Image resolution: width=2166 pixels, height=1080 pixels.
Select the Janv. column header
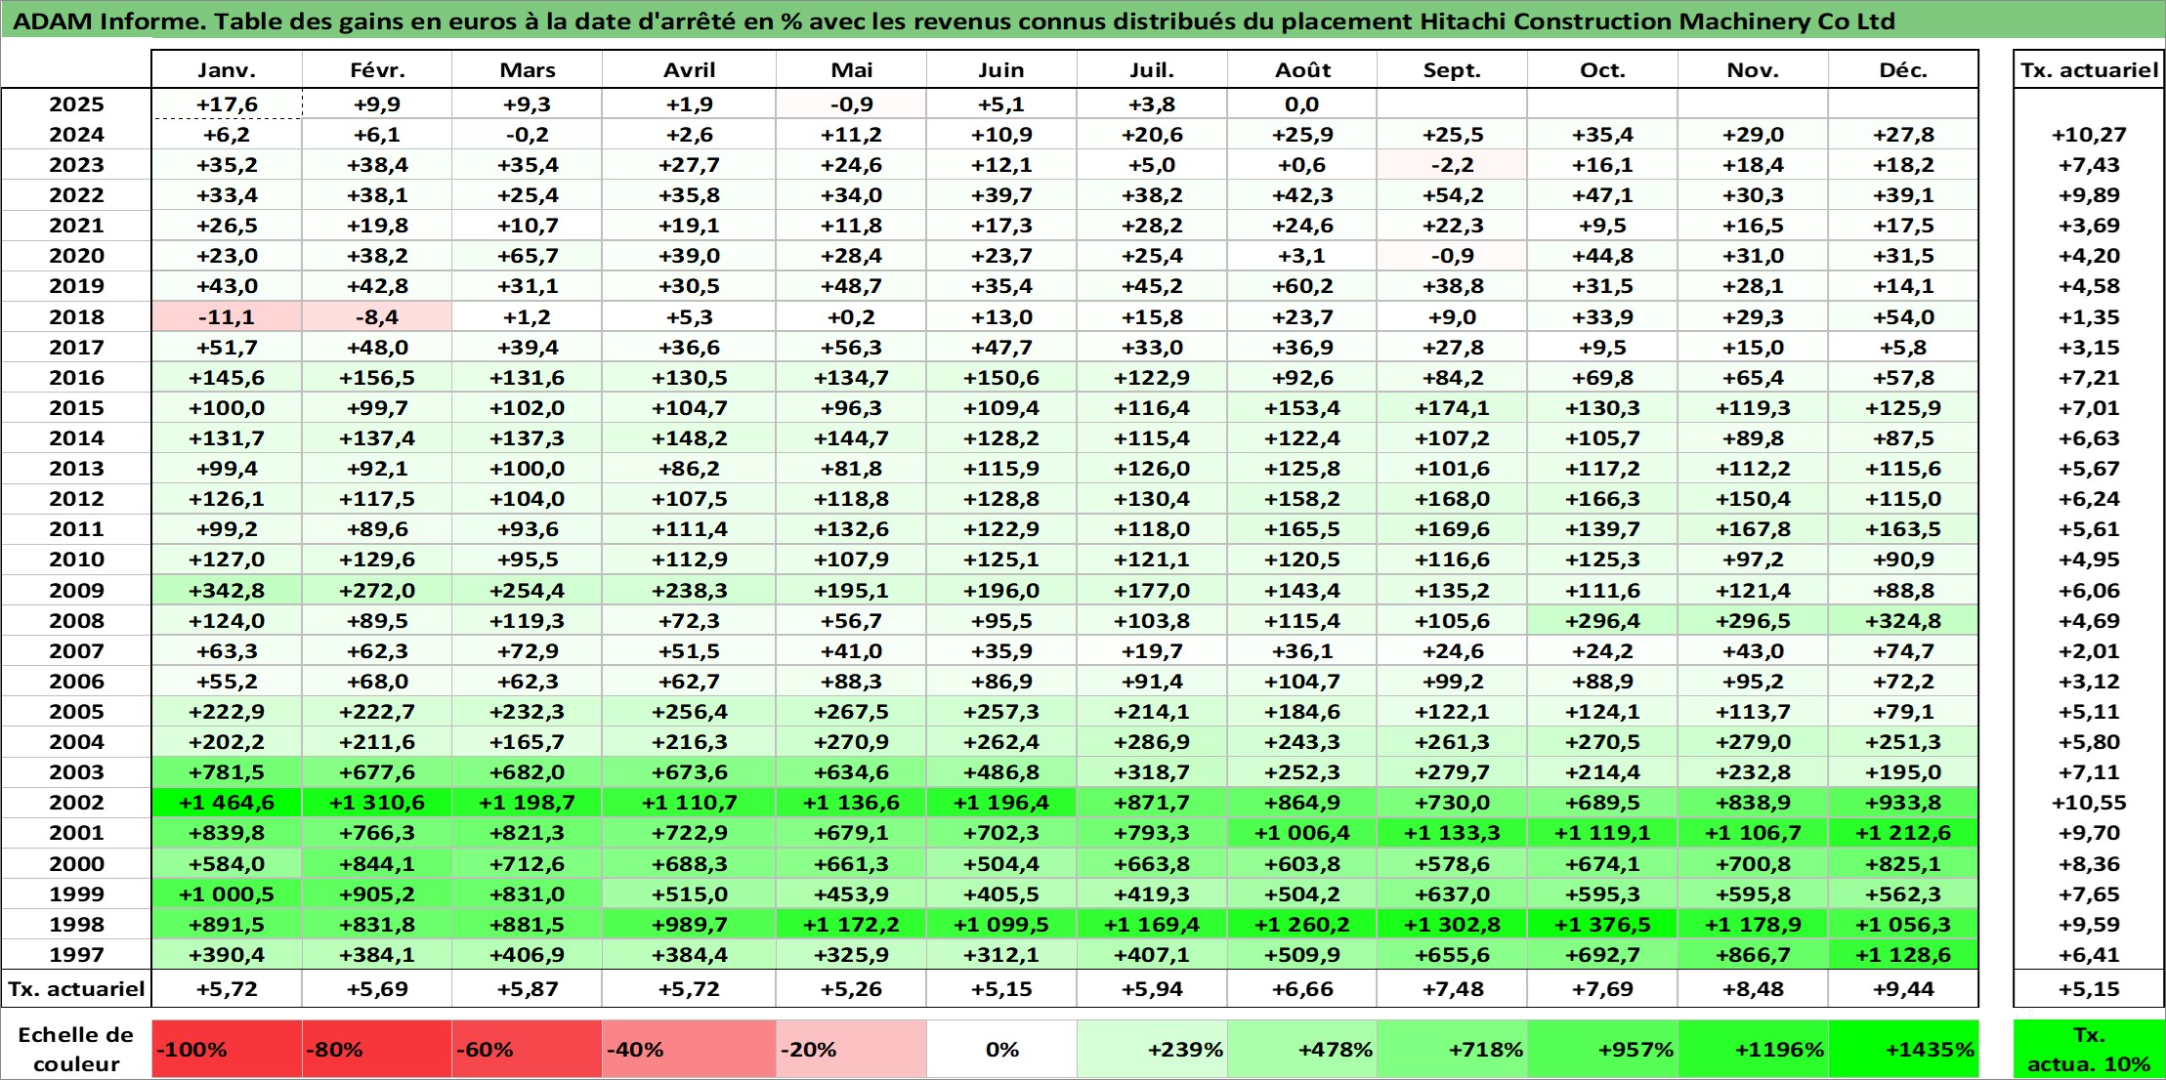click(x=227, y=70)
